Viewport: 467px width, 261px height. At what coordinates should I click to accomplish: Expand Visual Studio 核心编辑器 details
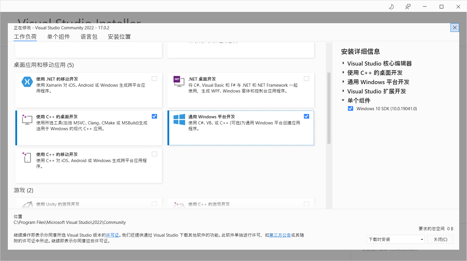[343, 63]
